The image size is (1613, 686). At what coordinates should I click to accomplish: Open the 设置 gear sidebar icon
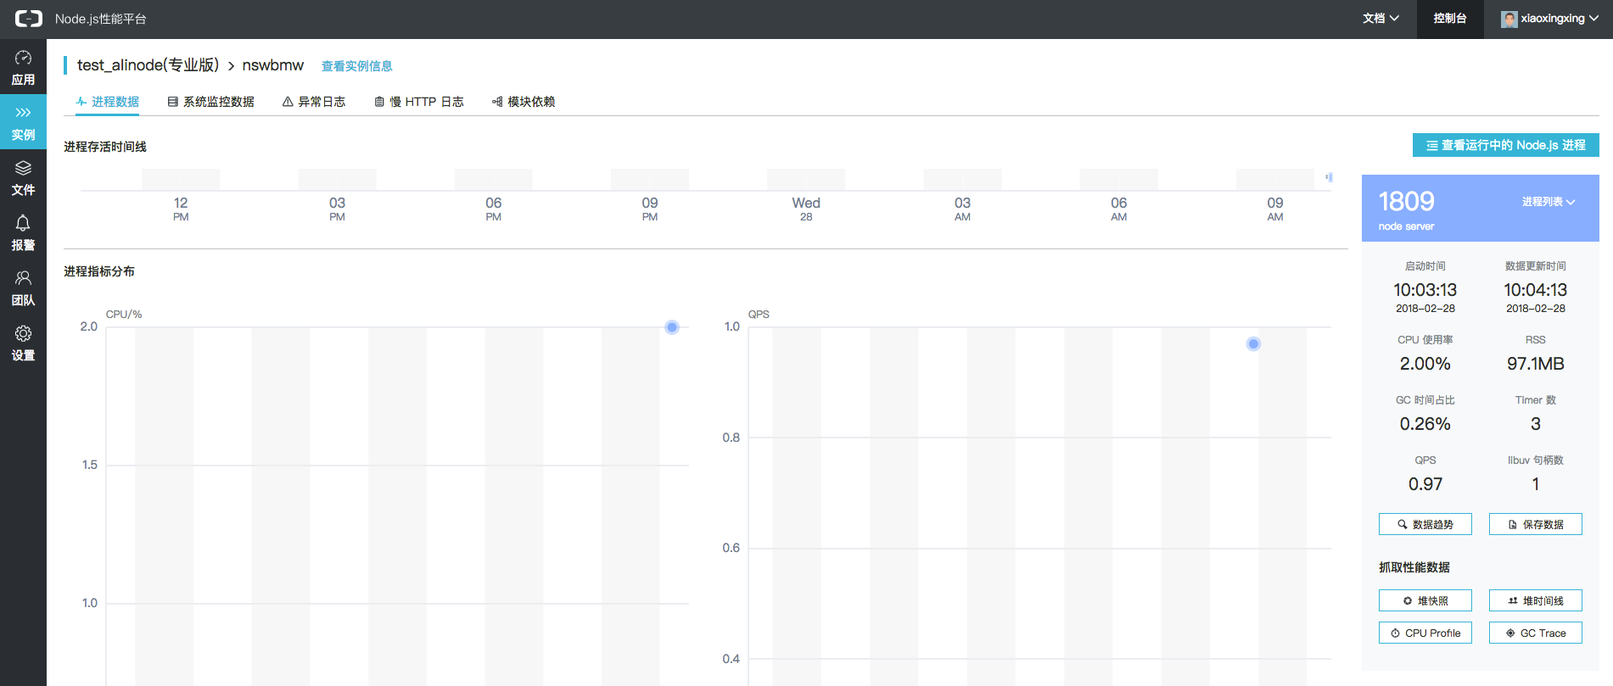pos(23,343)
